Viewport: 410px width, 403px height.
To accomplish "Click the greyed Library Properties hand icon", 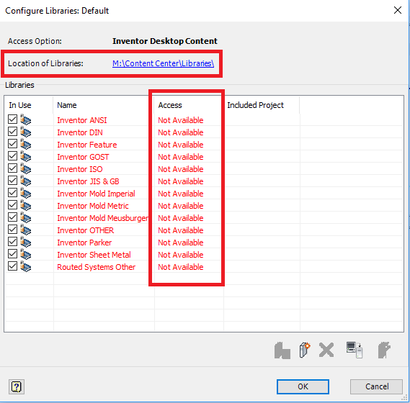I will [x=384, y=350].
